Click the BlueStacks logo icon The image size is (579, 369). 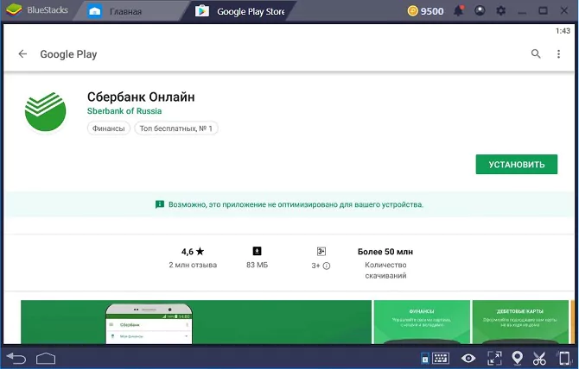coord(14,10)
